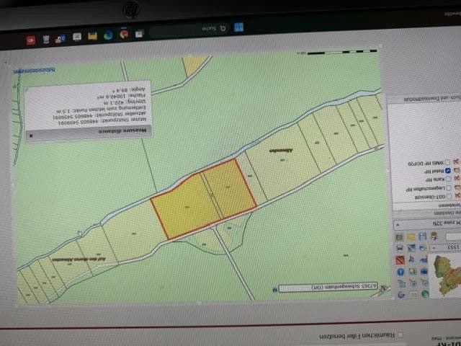Click the red X icon beside Karte RP
Screen dimensions: 461x346
click(x=457, y=179)
